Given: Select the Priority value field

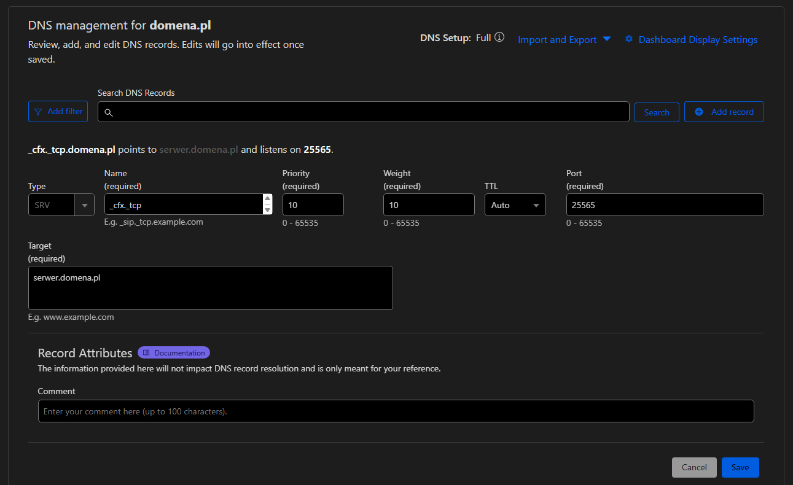Looking at the screenshot, I should 313,205.
